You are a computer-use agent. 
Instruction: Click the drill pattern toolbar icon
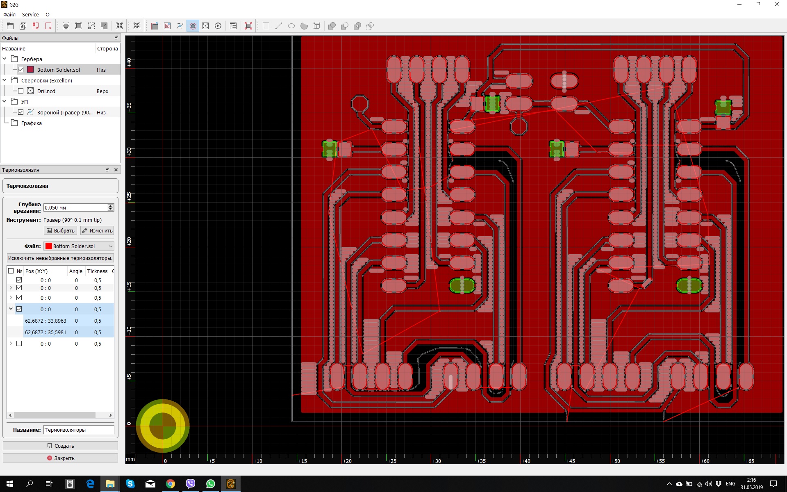click(205, 26)
